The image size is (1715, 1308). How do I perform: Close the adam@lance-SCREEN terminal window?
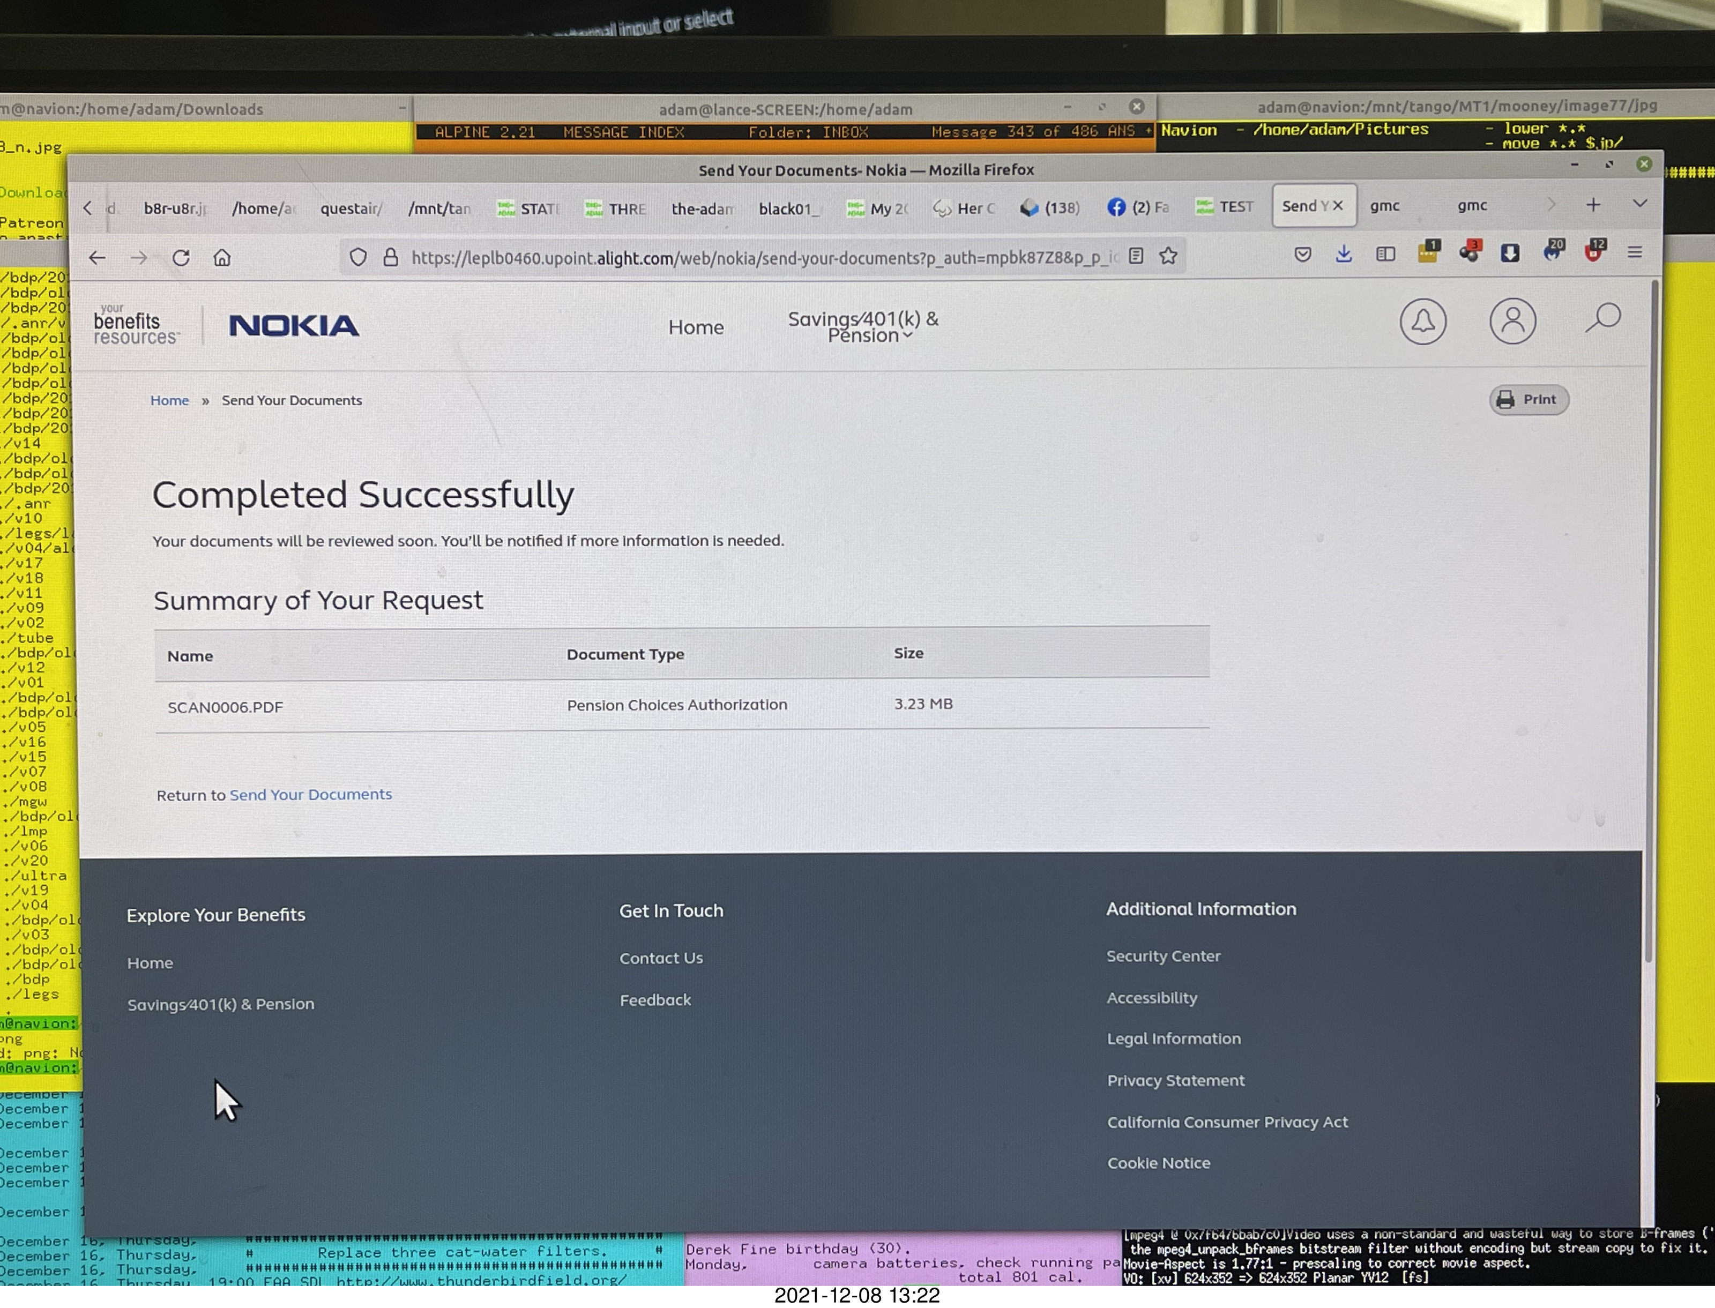pyautogui.click(x=1137, y=107)
